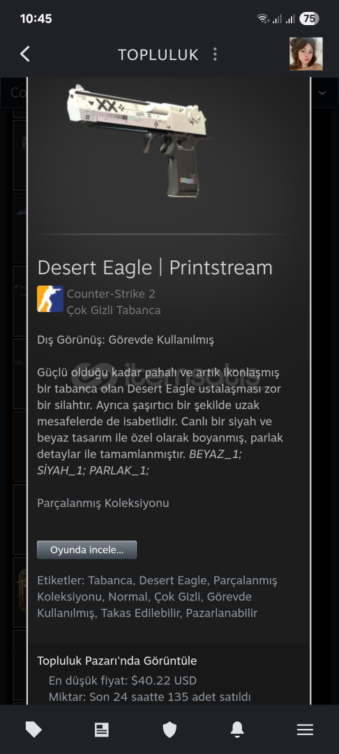
Task: Open the Steam Guard shield tab
Action: coord(169,730)
